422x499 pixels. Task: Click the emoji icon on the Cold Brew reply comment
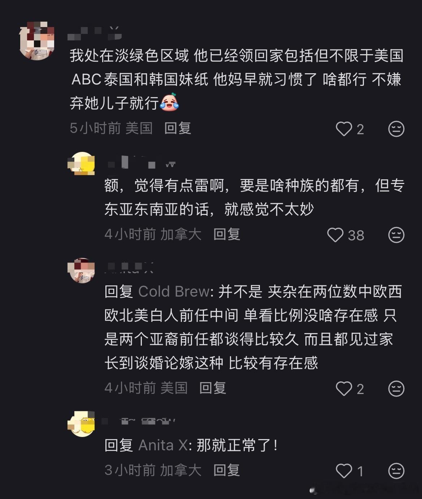[396, 388]
